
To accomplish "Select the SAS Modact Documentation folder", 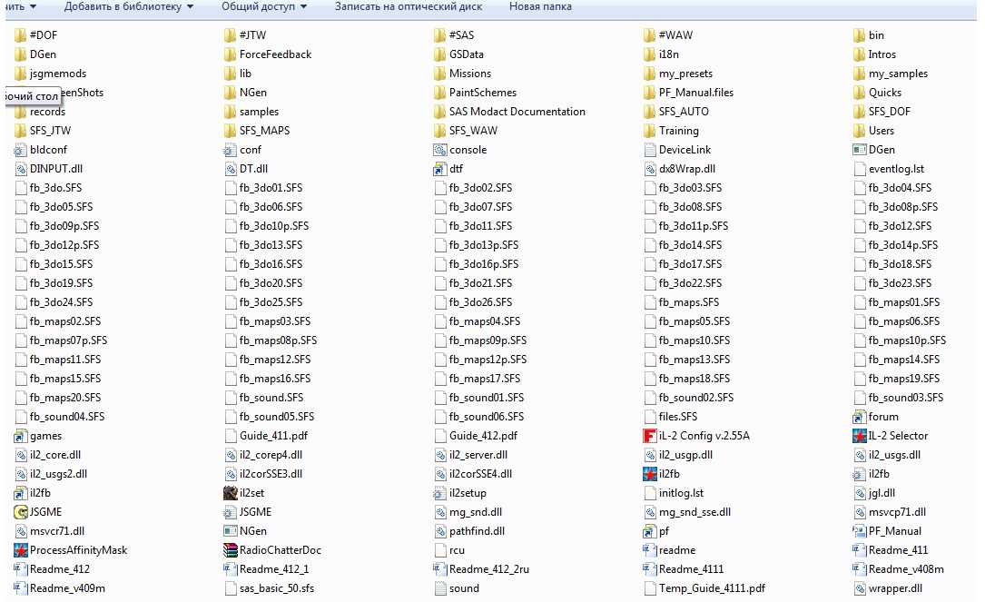I will click(509, 111).
